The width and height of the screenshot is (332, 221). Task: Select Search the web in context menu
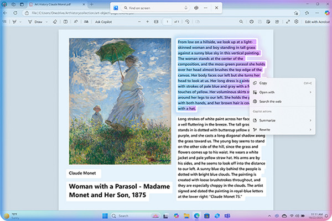tap(282, 102)
